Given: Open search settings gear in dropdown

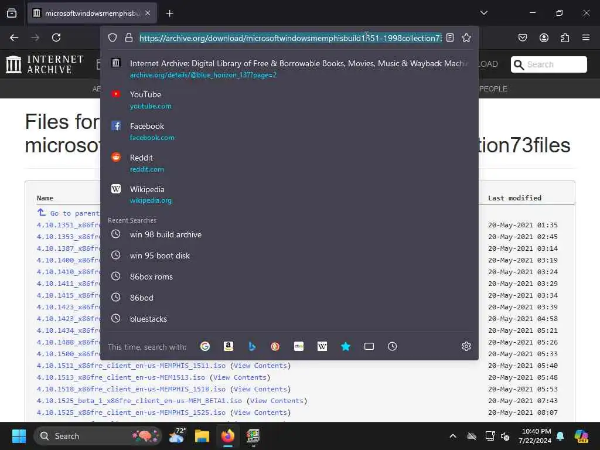Looking at the screenshot, I should (466, 346).
